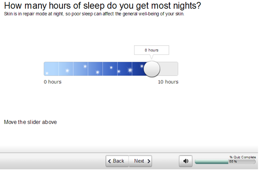The width and height of the screenshot is (260, 171).
Task: Click the speaker audio icon
Action: [186, 161]
